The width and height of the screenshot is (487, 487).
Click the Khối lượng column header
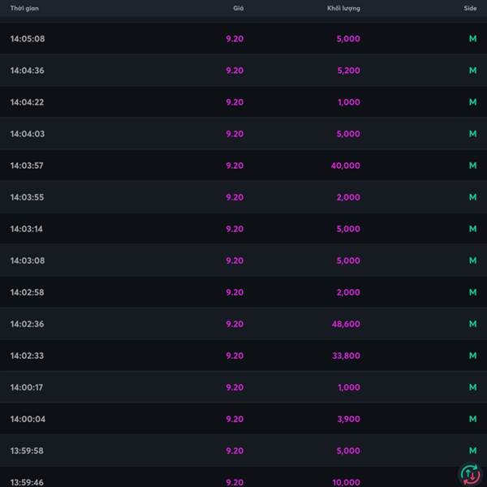pos(343,8)
